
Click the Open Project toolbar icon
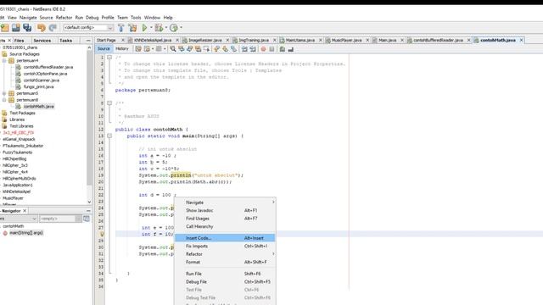point(16,28)
